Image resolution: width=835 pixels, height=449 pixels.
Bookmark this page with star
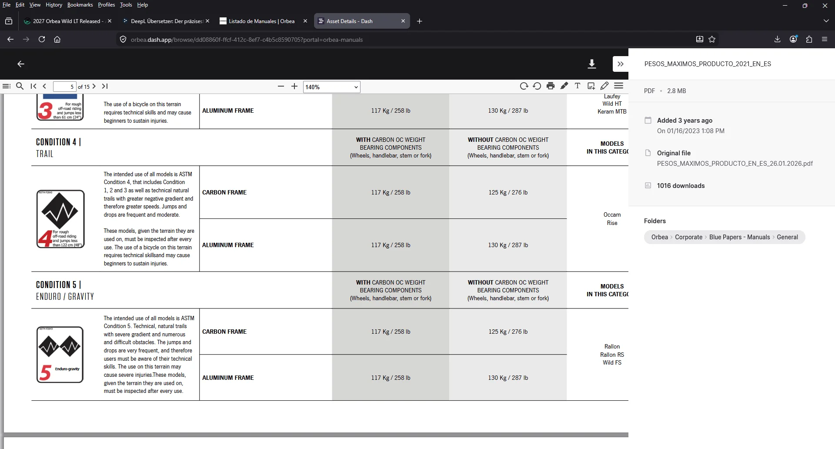(712, 39)
